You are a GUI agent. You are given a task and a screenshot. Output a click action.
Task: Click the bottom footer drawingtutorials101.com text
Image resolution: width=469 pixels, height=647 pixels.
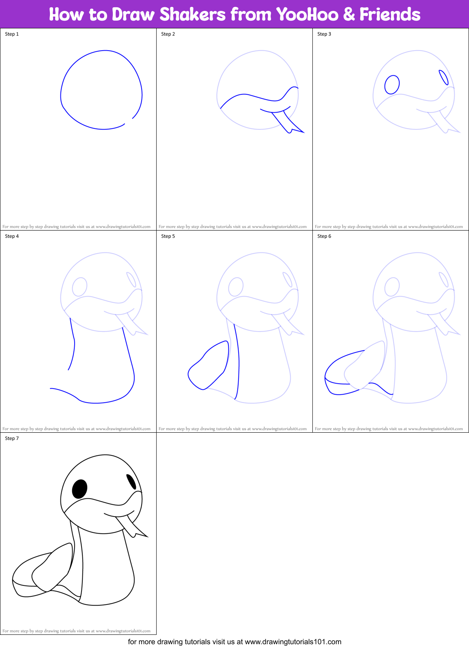click(x=234, y=642)
